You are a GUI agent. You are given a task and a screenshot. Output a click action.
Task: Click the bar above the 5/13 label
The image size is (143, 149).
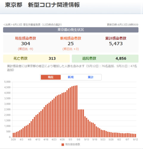tap(87, 128)
